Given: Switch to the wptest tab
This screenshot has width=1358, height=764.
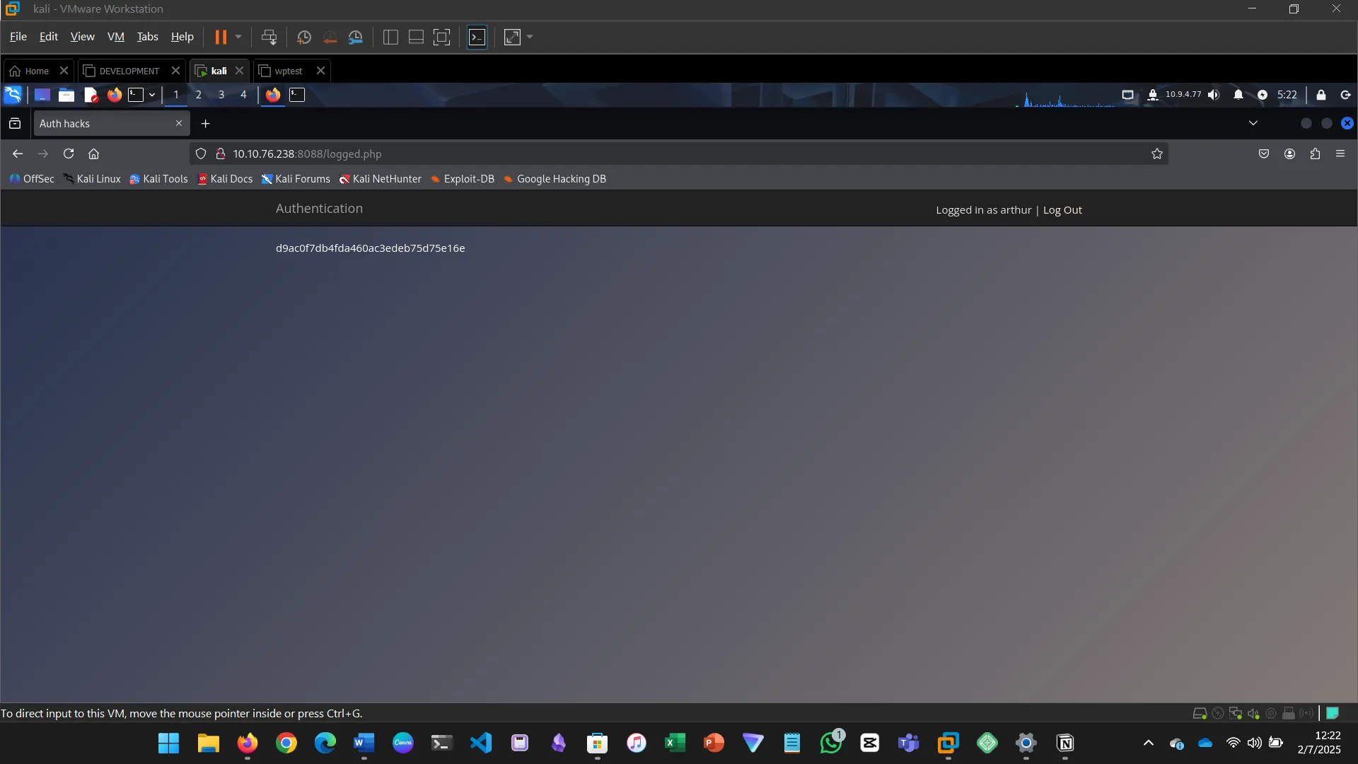Looking at the screenshot, I should 288,71.
